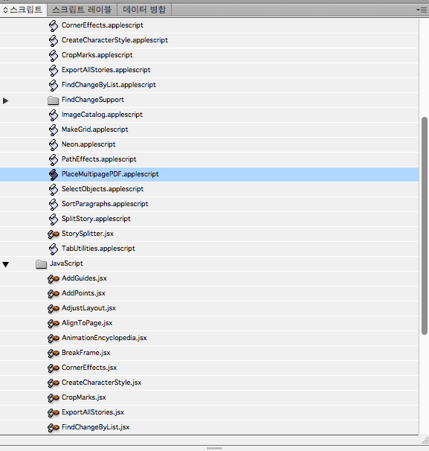Click the CornerEffects.jsx script icon
The image size is (429, 451).
[54, 368]
